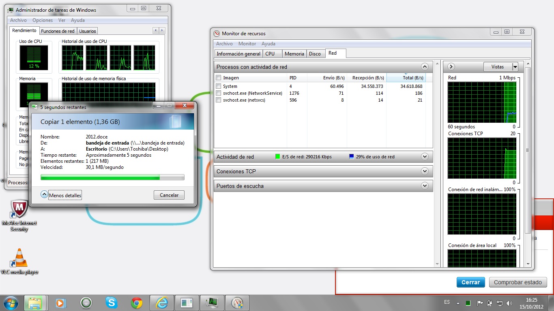
Task: Open the Monitor menu in Resource Monitor
Action: click(x=247, y=44)
